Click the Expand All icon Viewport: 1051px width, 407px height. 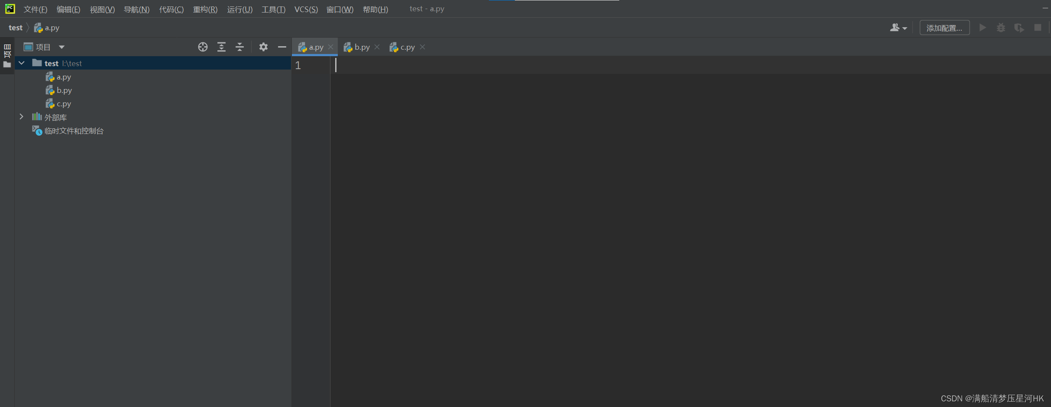point(221,47)
